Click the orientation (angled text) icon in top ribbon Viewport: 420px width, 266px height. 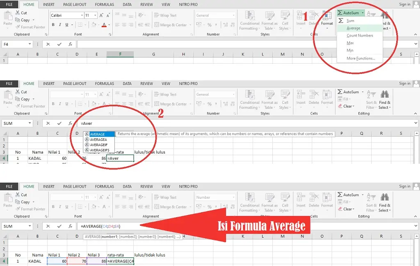[x=141, y=15]
